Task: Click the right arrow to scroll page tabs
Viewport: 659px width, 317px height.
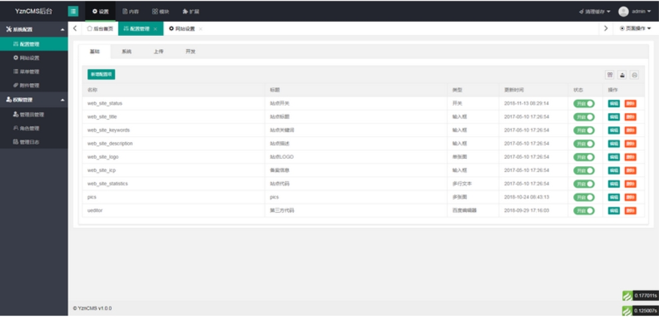Action: pos(606,29)
